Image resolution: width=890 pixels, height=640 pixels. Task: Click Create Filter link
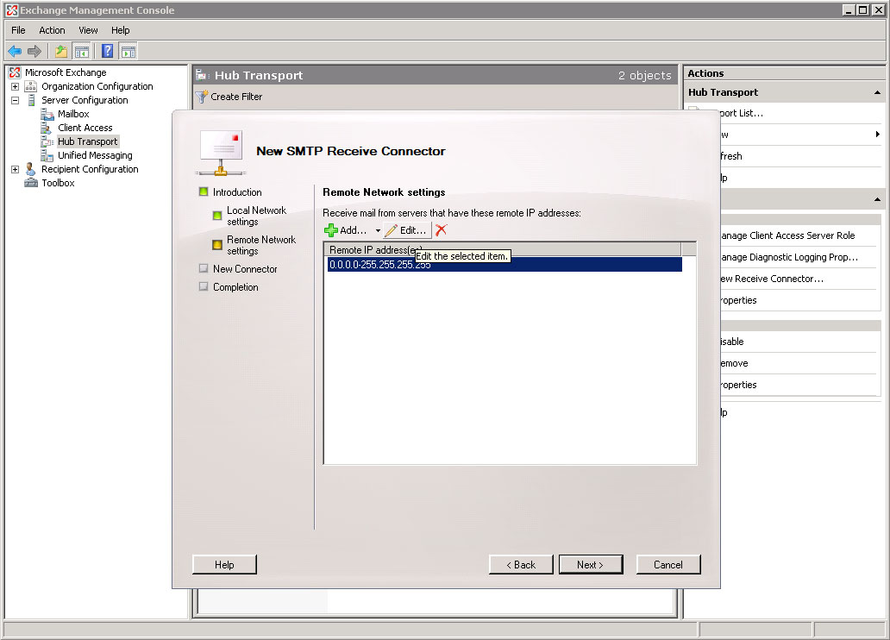click(236, 97)
